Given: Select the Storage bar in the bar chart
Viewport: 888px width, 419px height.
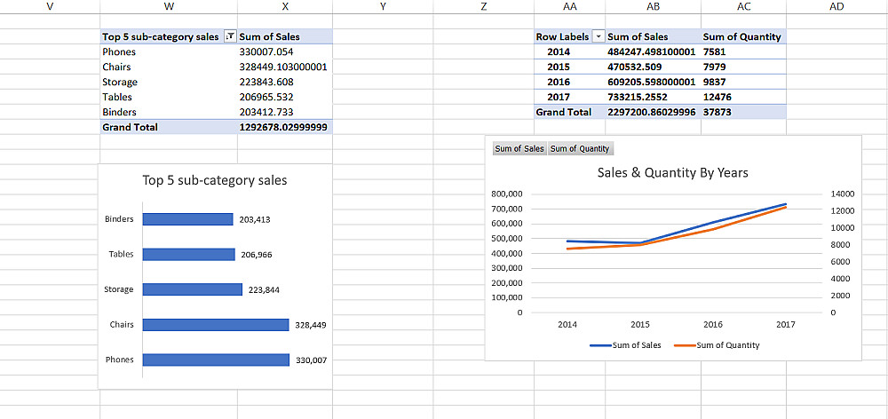Looking at the screenshot, I should (193, 289).
